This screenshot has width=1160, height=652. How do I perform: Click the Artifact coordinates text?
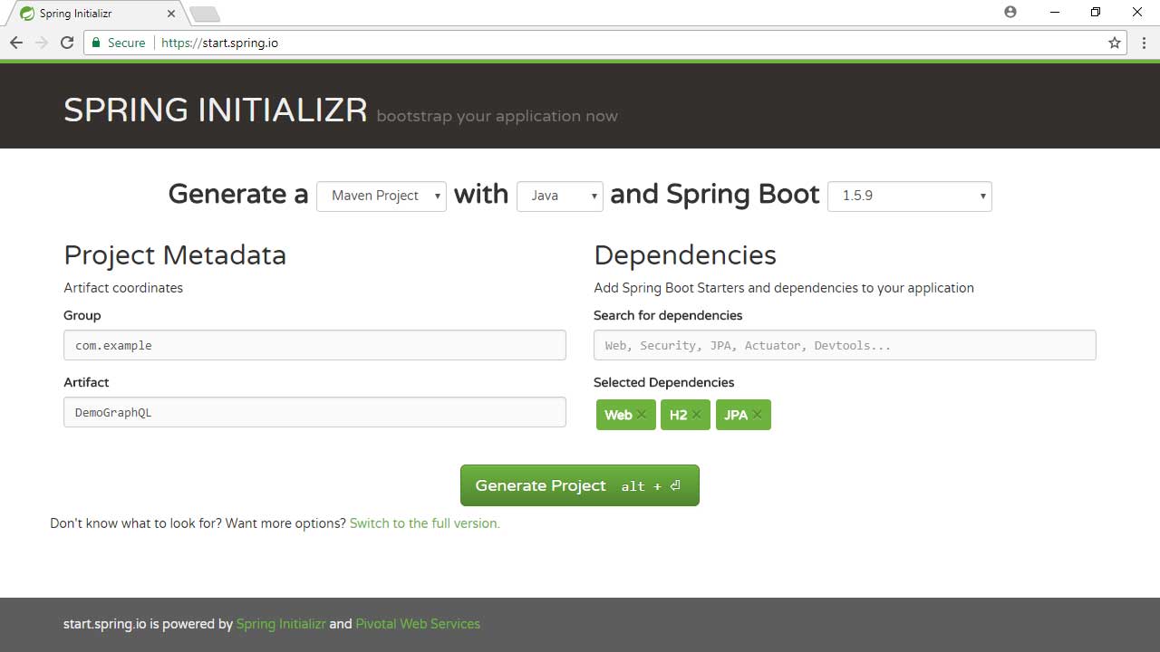tap(123, 288)
